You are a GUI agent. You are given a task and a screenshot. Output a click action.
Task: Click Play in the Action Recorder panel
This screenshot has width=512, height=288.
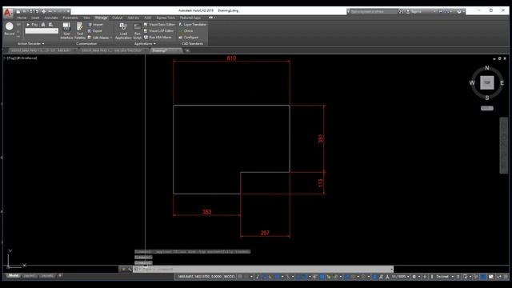(x=32, y=25)
